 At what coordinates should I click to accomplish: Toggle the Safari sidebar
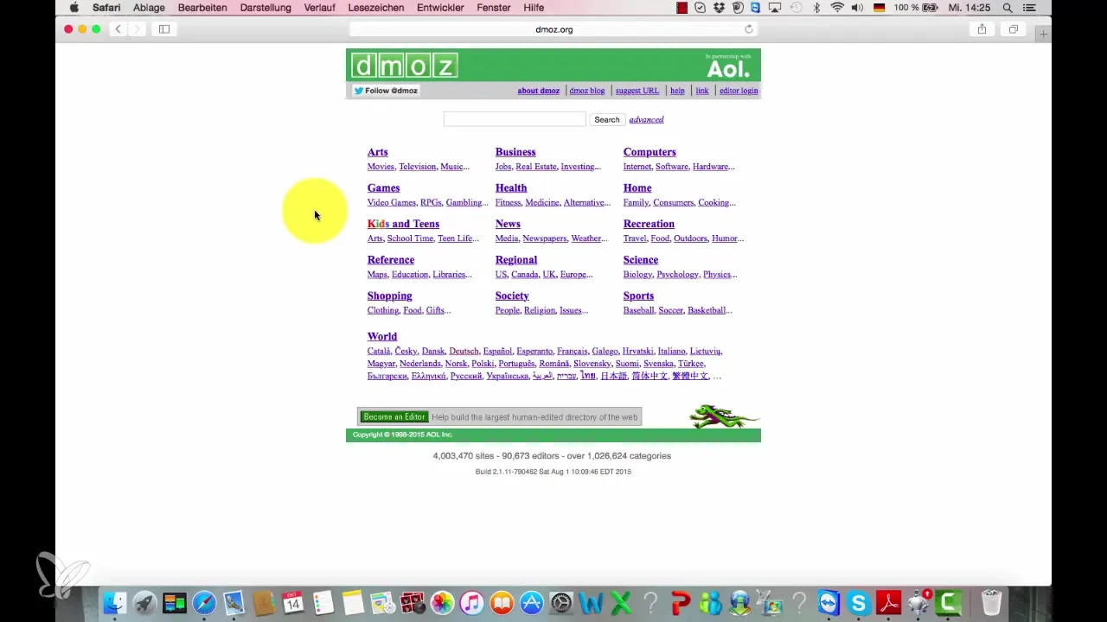point(164,29)
